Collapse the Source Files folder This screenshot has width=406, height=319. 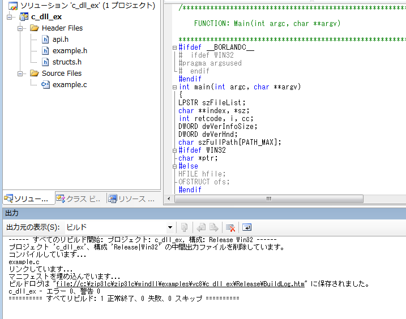click(20, 74)
